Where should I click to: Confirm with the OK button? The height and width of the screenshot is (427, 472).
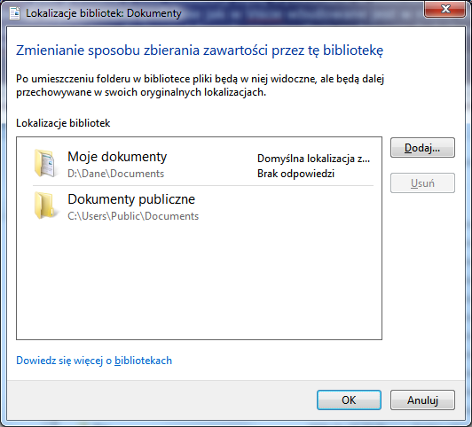[349, 400]
